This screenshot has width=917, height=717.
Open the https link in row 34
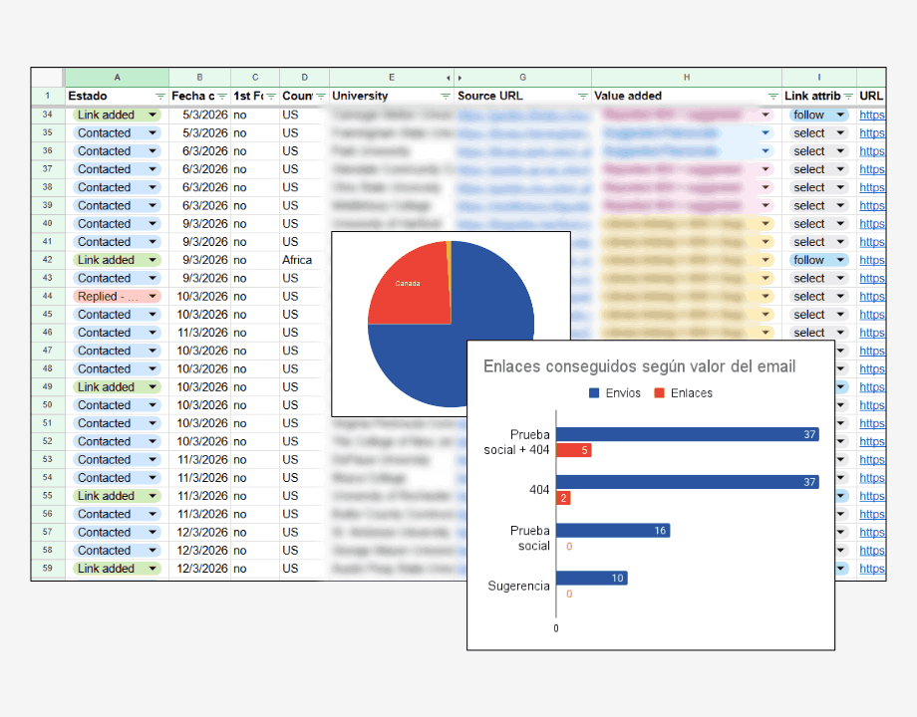pyautogui.click(x=871, y=116)
